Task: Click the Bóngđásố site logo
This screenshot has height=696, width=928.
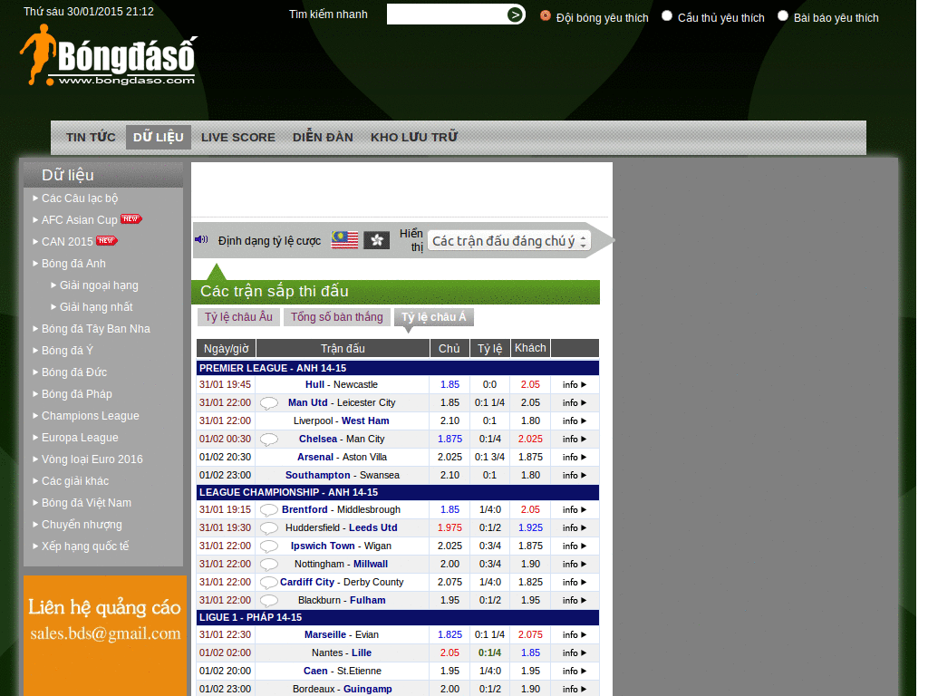Action: (109, 55)
